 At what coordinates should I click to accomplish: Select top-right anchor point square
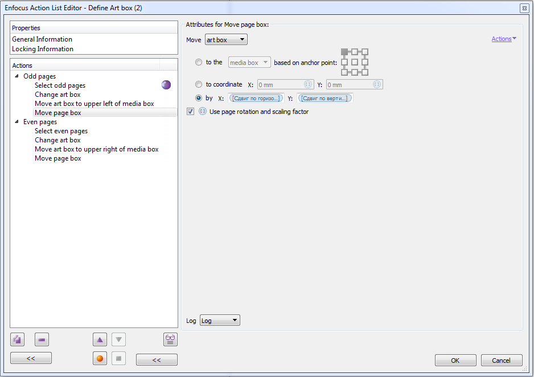point(365,52)
